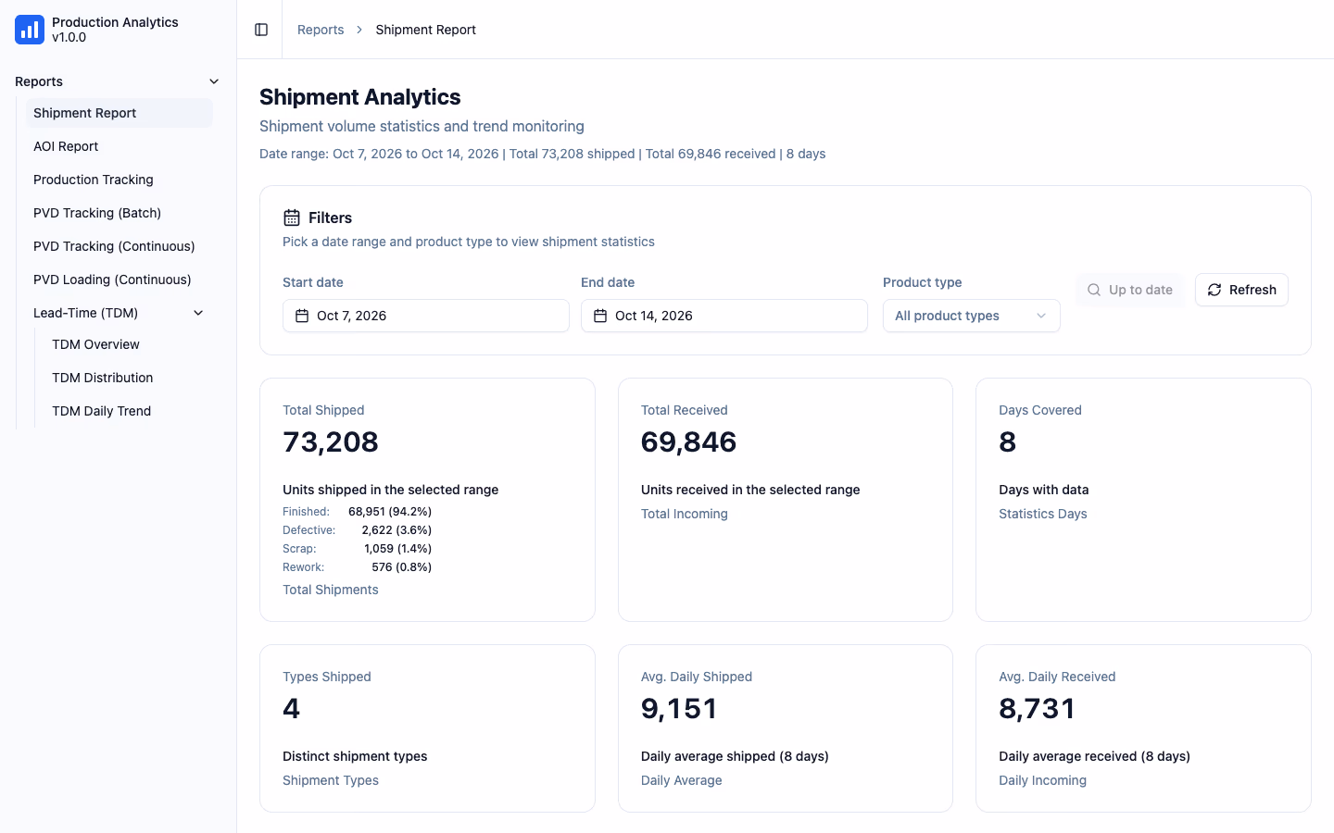This screenshot has height=833, width=1334.
Task: Click the Statistics Days label
Action: click(1042, 514)
